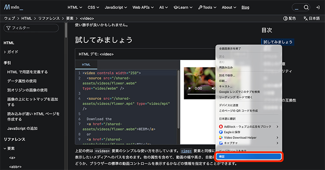The width and height of the screenshot is (325, 170).
Task: Open JavaScript の追加 sidebar link
Action: pyautogui.click(x=22, y=128)
